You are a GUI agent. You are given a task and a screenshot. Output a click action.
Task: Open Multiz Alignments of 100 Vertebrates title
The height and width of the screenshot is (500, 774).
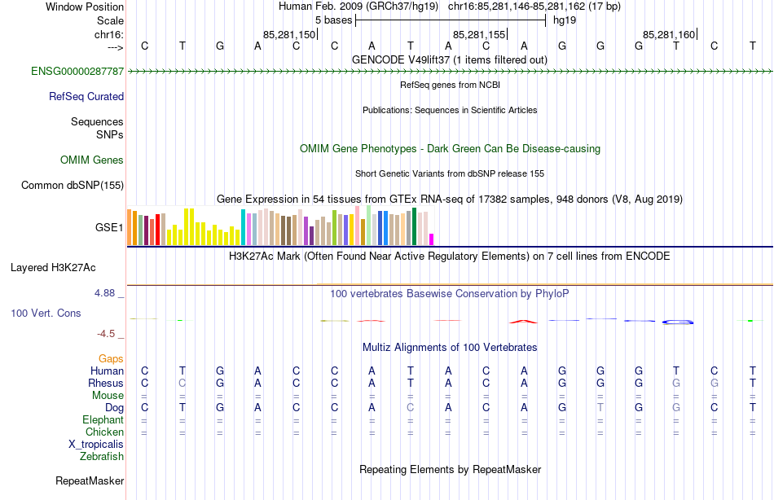tap(450, 348)
